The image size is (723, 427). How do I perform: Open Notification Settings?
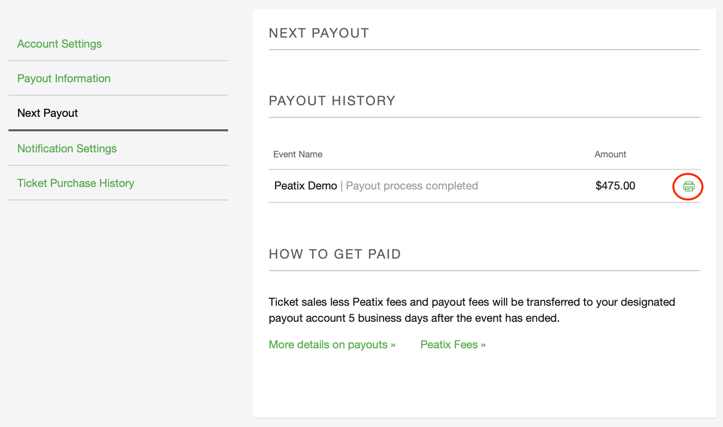[x=67, y=148]
